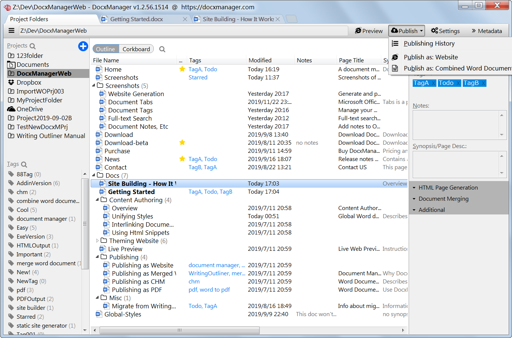Click in the Synopsis/Page Desc text box
512x338 pixels.
pyautogui.click(x=456, y=164)
